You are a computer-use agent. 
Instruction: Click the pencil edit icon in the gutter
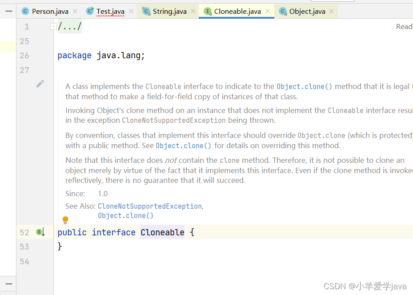pos(40,83)
